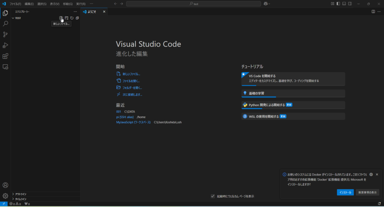The width and height of the screenshot is (384, 207).
Task: Expand the アウトライン section
Action: point(45,194)
